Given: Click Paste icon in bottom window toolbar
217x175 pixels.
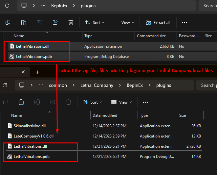Looking at the screenshot, I should coord(21,102).
